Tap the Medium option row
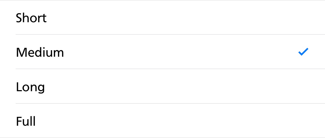 tap(162, 52)
